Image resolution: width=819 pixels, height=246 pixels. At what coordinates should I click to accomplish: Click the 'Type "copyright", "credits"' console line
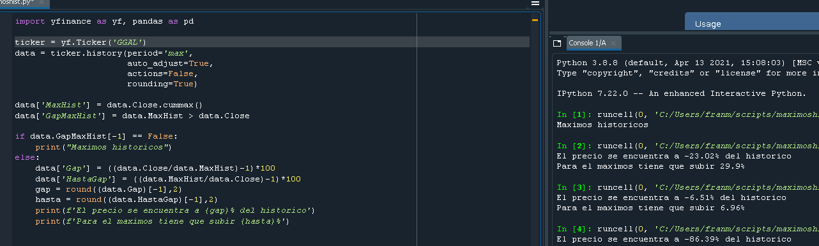click(687, 73)
